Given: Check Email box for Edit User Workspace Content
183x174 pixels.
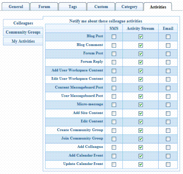Looking at the screenshot, I should coord(168,79).
